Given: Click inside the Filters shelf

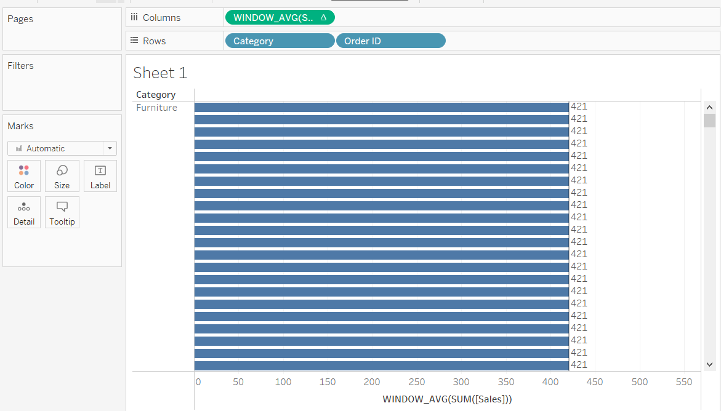Looking at the screenshot, I should (x=62, y=89).
